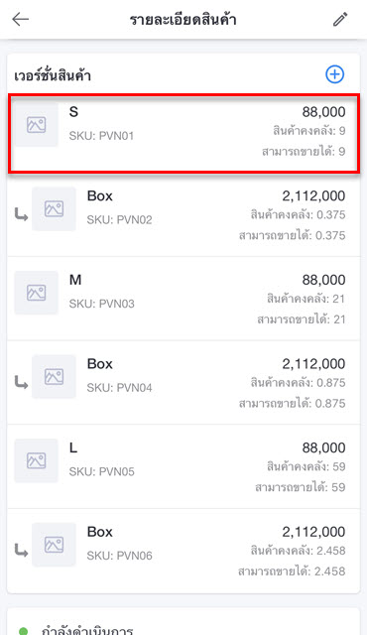Tap the รายละเอียดสินค้า page title
The image size is (367, 635).
(x=183, y=20)
